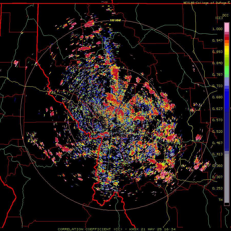Click the 0.947 scale value
This screenshot has width=231, height=231.
[x=217, y=40]
